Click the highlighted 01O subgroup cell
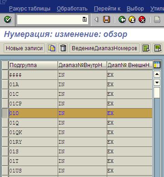Viewport: 164px width, 177px height. (x=33, y=113)
